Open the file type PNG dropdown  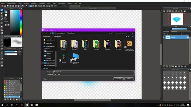click(x=94, y=74)
